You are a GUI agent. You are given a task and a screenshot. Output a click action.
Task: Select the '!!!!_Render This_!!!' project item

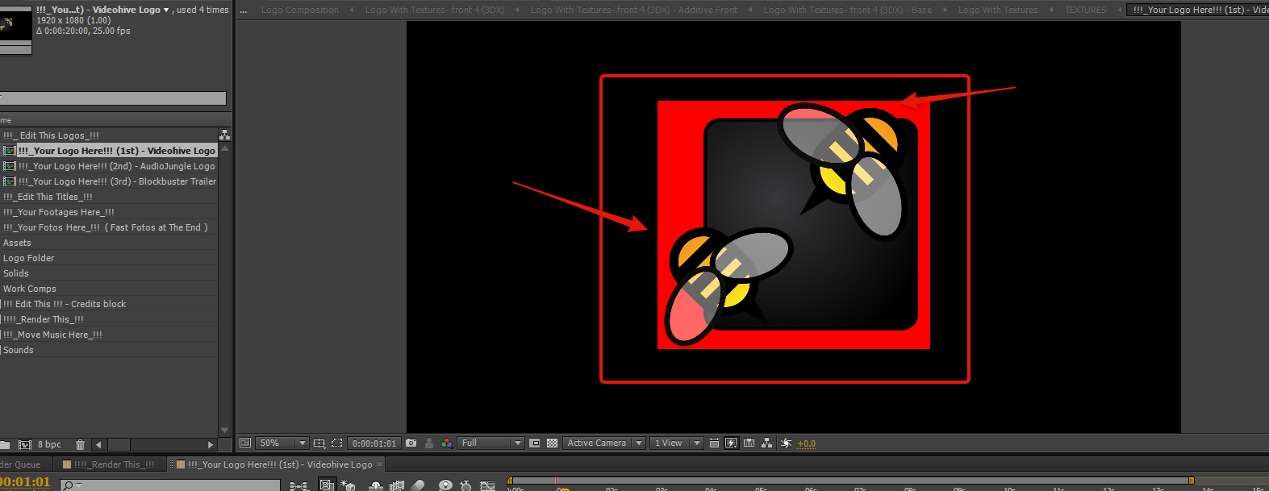[x=44, y=319]
